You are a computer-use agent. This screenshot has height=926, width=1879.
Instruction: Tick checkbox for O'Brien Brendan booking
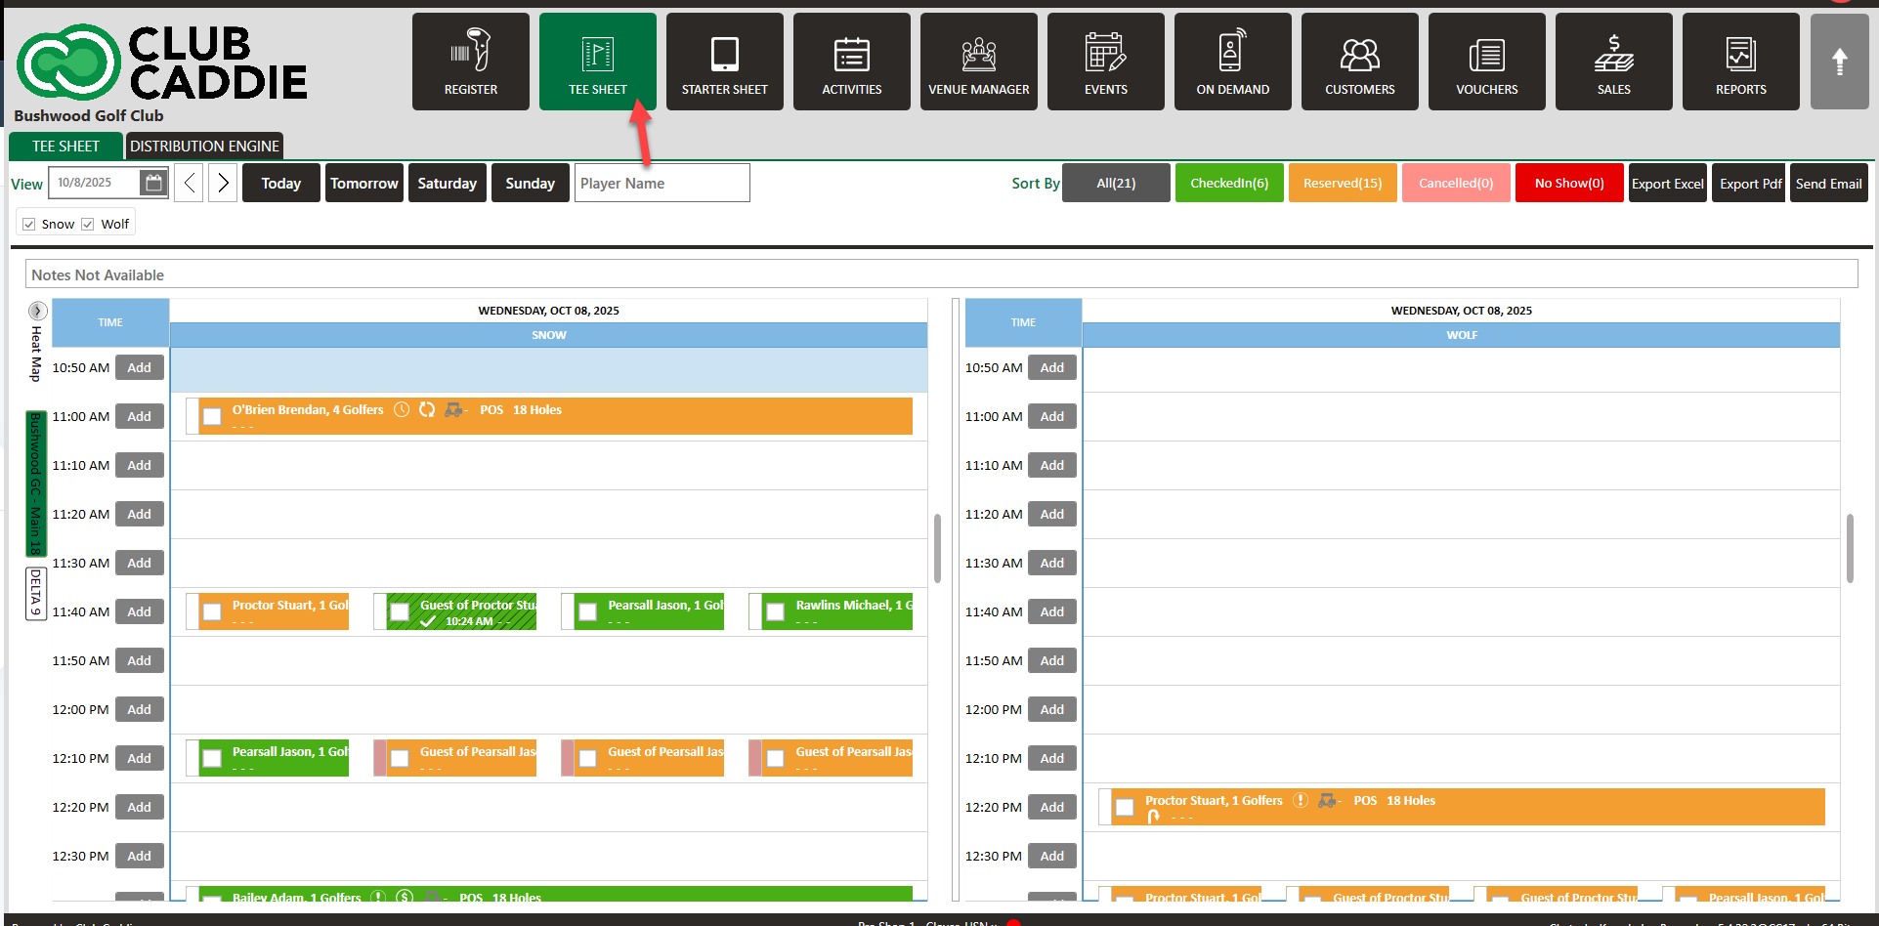tap(212, 417)
